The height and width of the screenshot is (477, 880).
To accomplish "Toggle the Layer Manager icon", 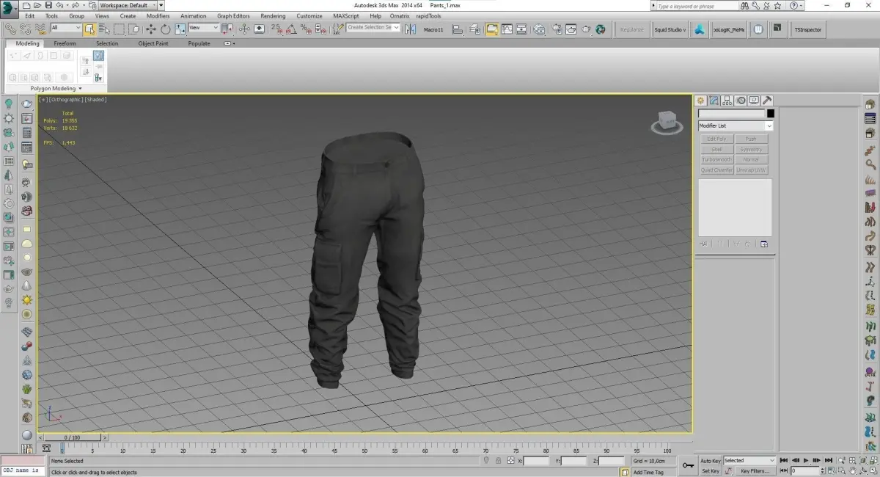I will 475,29.
